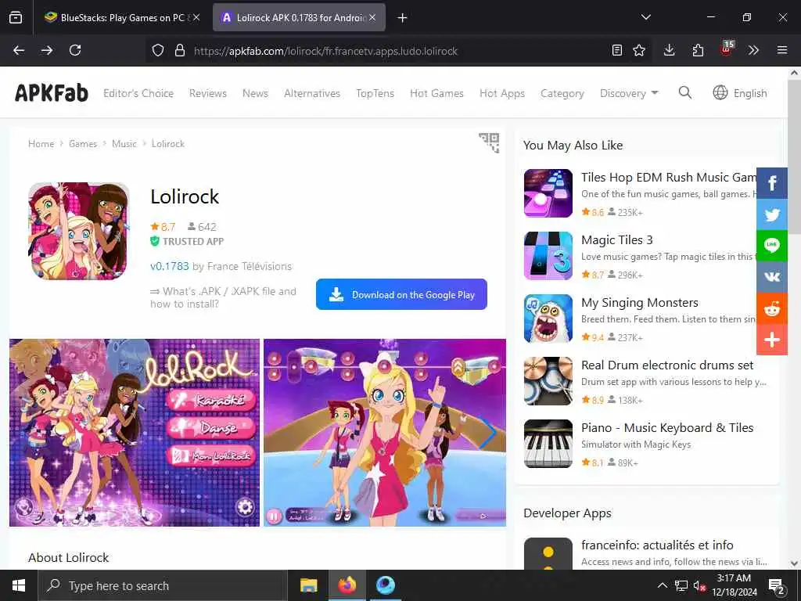The height and width of the screenshot is (601, 801).
Task: Open a new tab with plus button
Action: pyautogui.click(x=402, y=18)
